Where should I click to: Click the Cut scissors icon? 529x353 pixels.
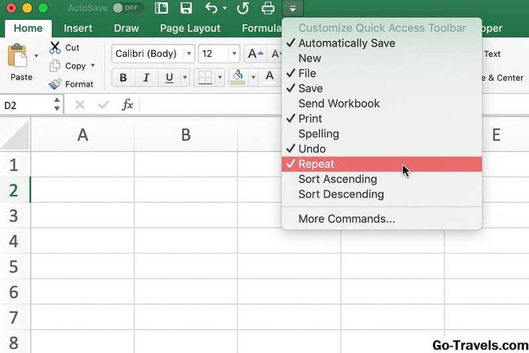55,48
